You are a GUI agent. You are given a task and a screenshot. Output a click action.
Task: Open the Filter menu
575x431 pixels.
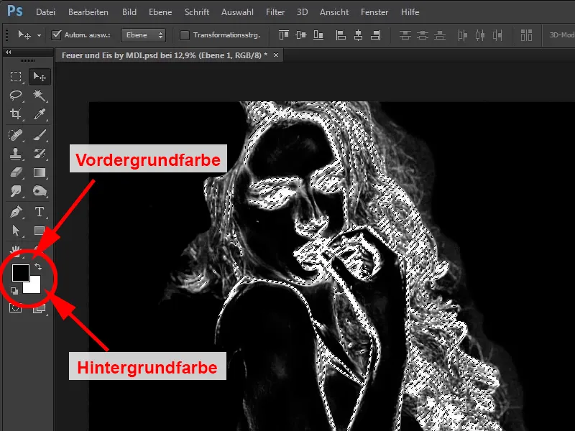pyautogui.click(x=275, y=12)
